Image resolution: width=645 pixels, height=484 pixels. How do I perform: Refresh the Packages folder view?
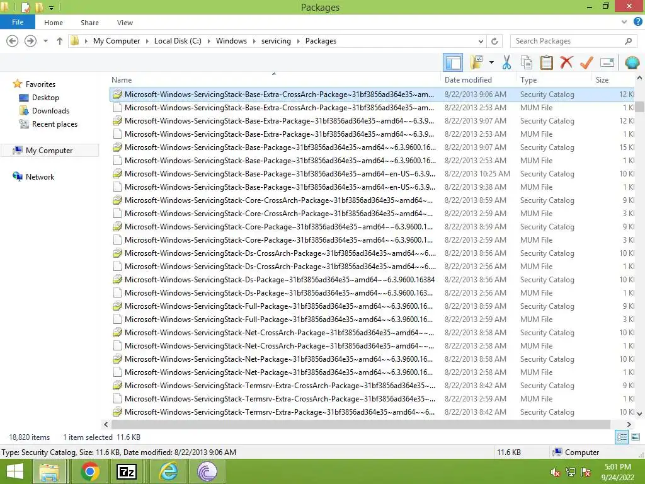click(x=494, y=41)
